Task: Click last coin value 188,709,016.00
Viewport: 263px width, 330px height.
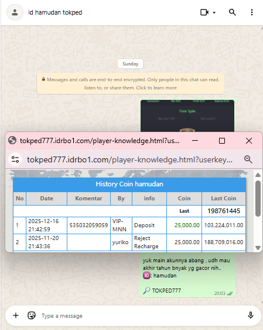Action: (224, 242)
